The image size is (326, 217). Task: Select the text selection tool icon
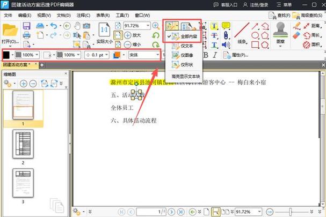click(x=77, y=35)
